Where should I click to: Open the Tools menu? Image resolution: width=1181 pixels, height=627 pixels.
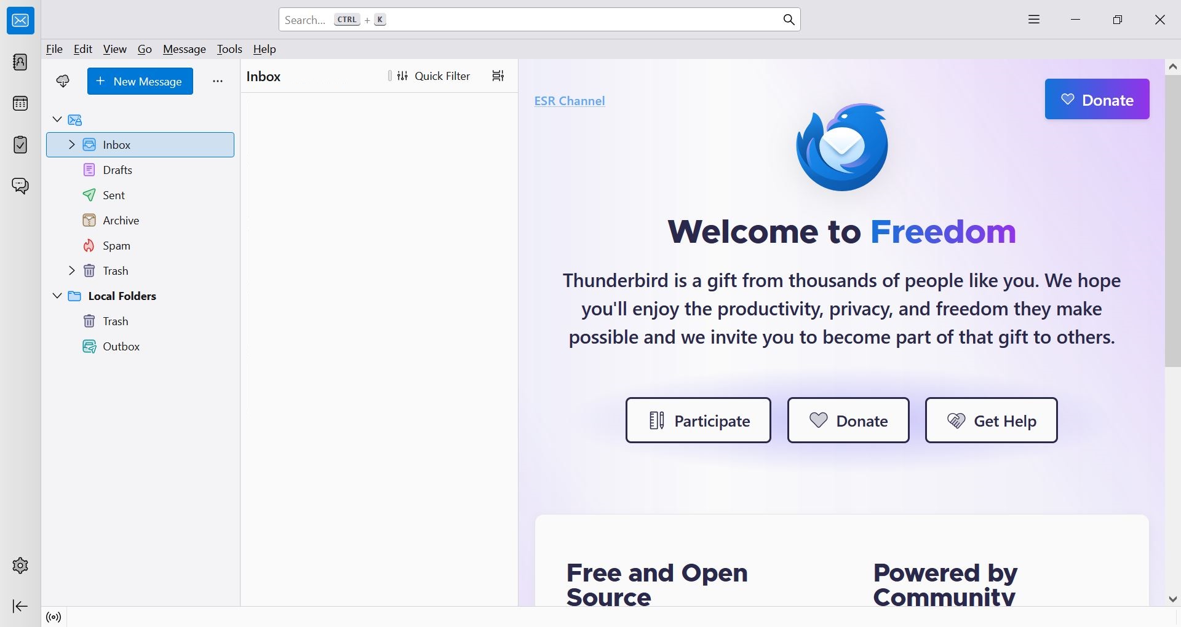(229, 49)
